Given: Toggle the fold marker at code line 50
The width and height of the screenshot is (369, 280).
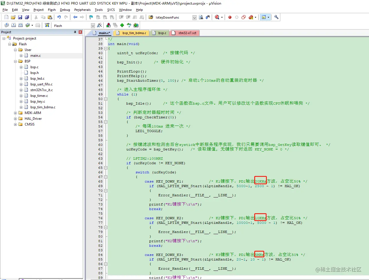Looking at the screenshot, I should click(x=106, y=99).
